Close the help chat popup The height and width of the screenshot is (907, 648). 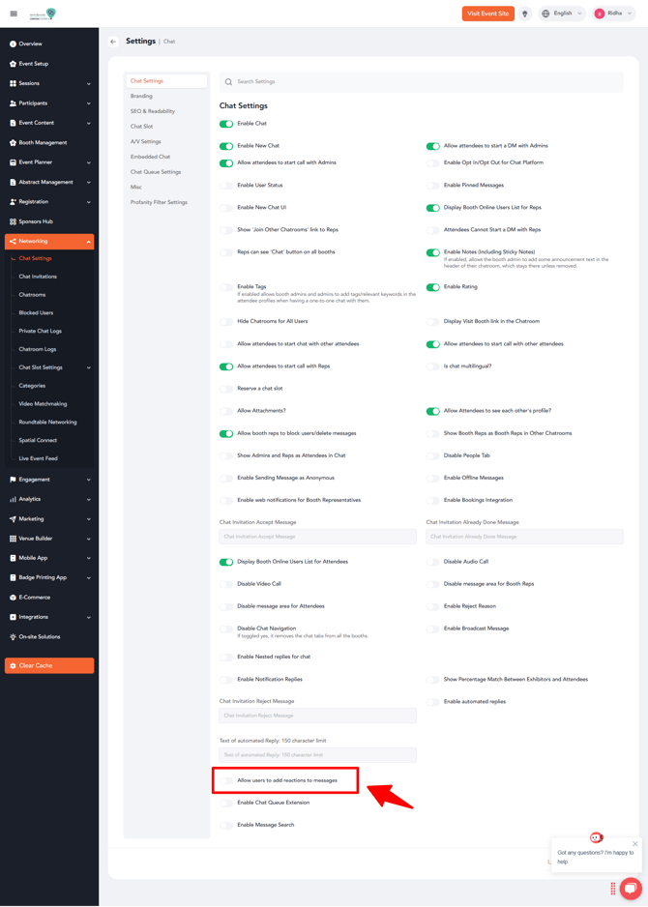tap(635, 843)
